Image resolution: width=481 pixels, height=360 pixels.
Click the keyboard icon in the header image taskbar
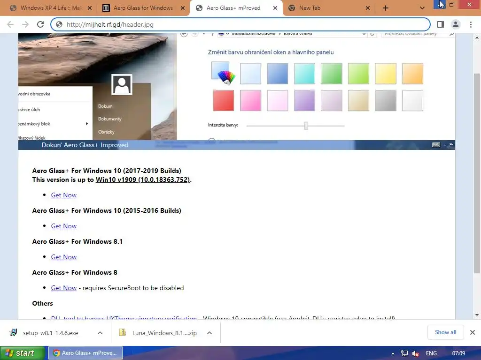436,145
